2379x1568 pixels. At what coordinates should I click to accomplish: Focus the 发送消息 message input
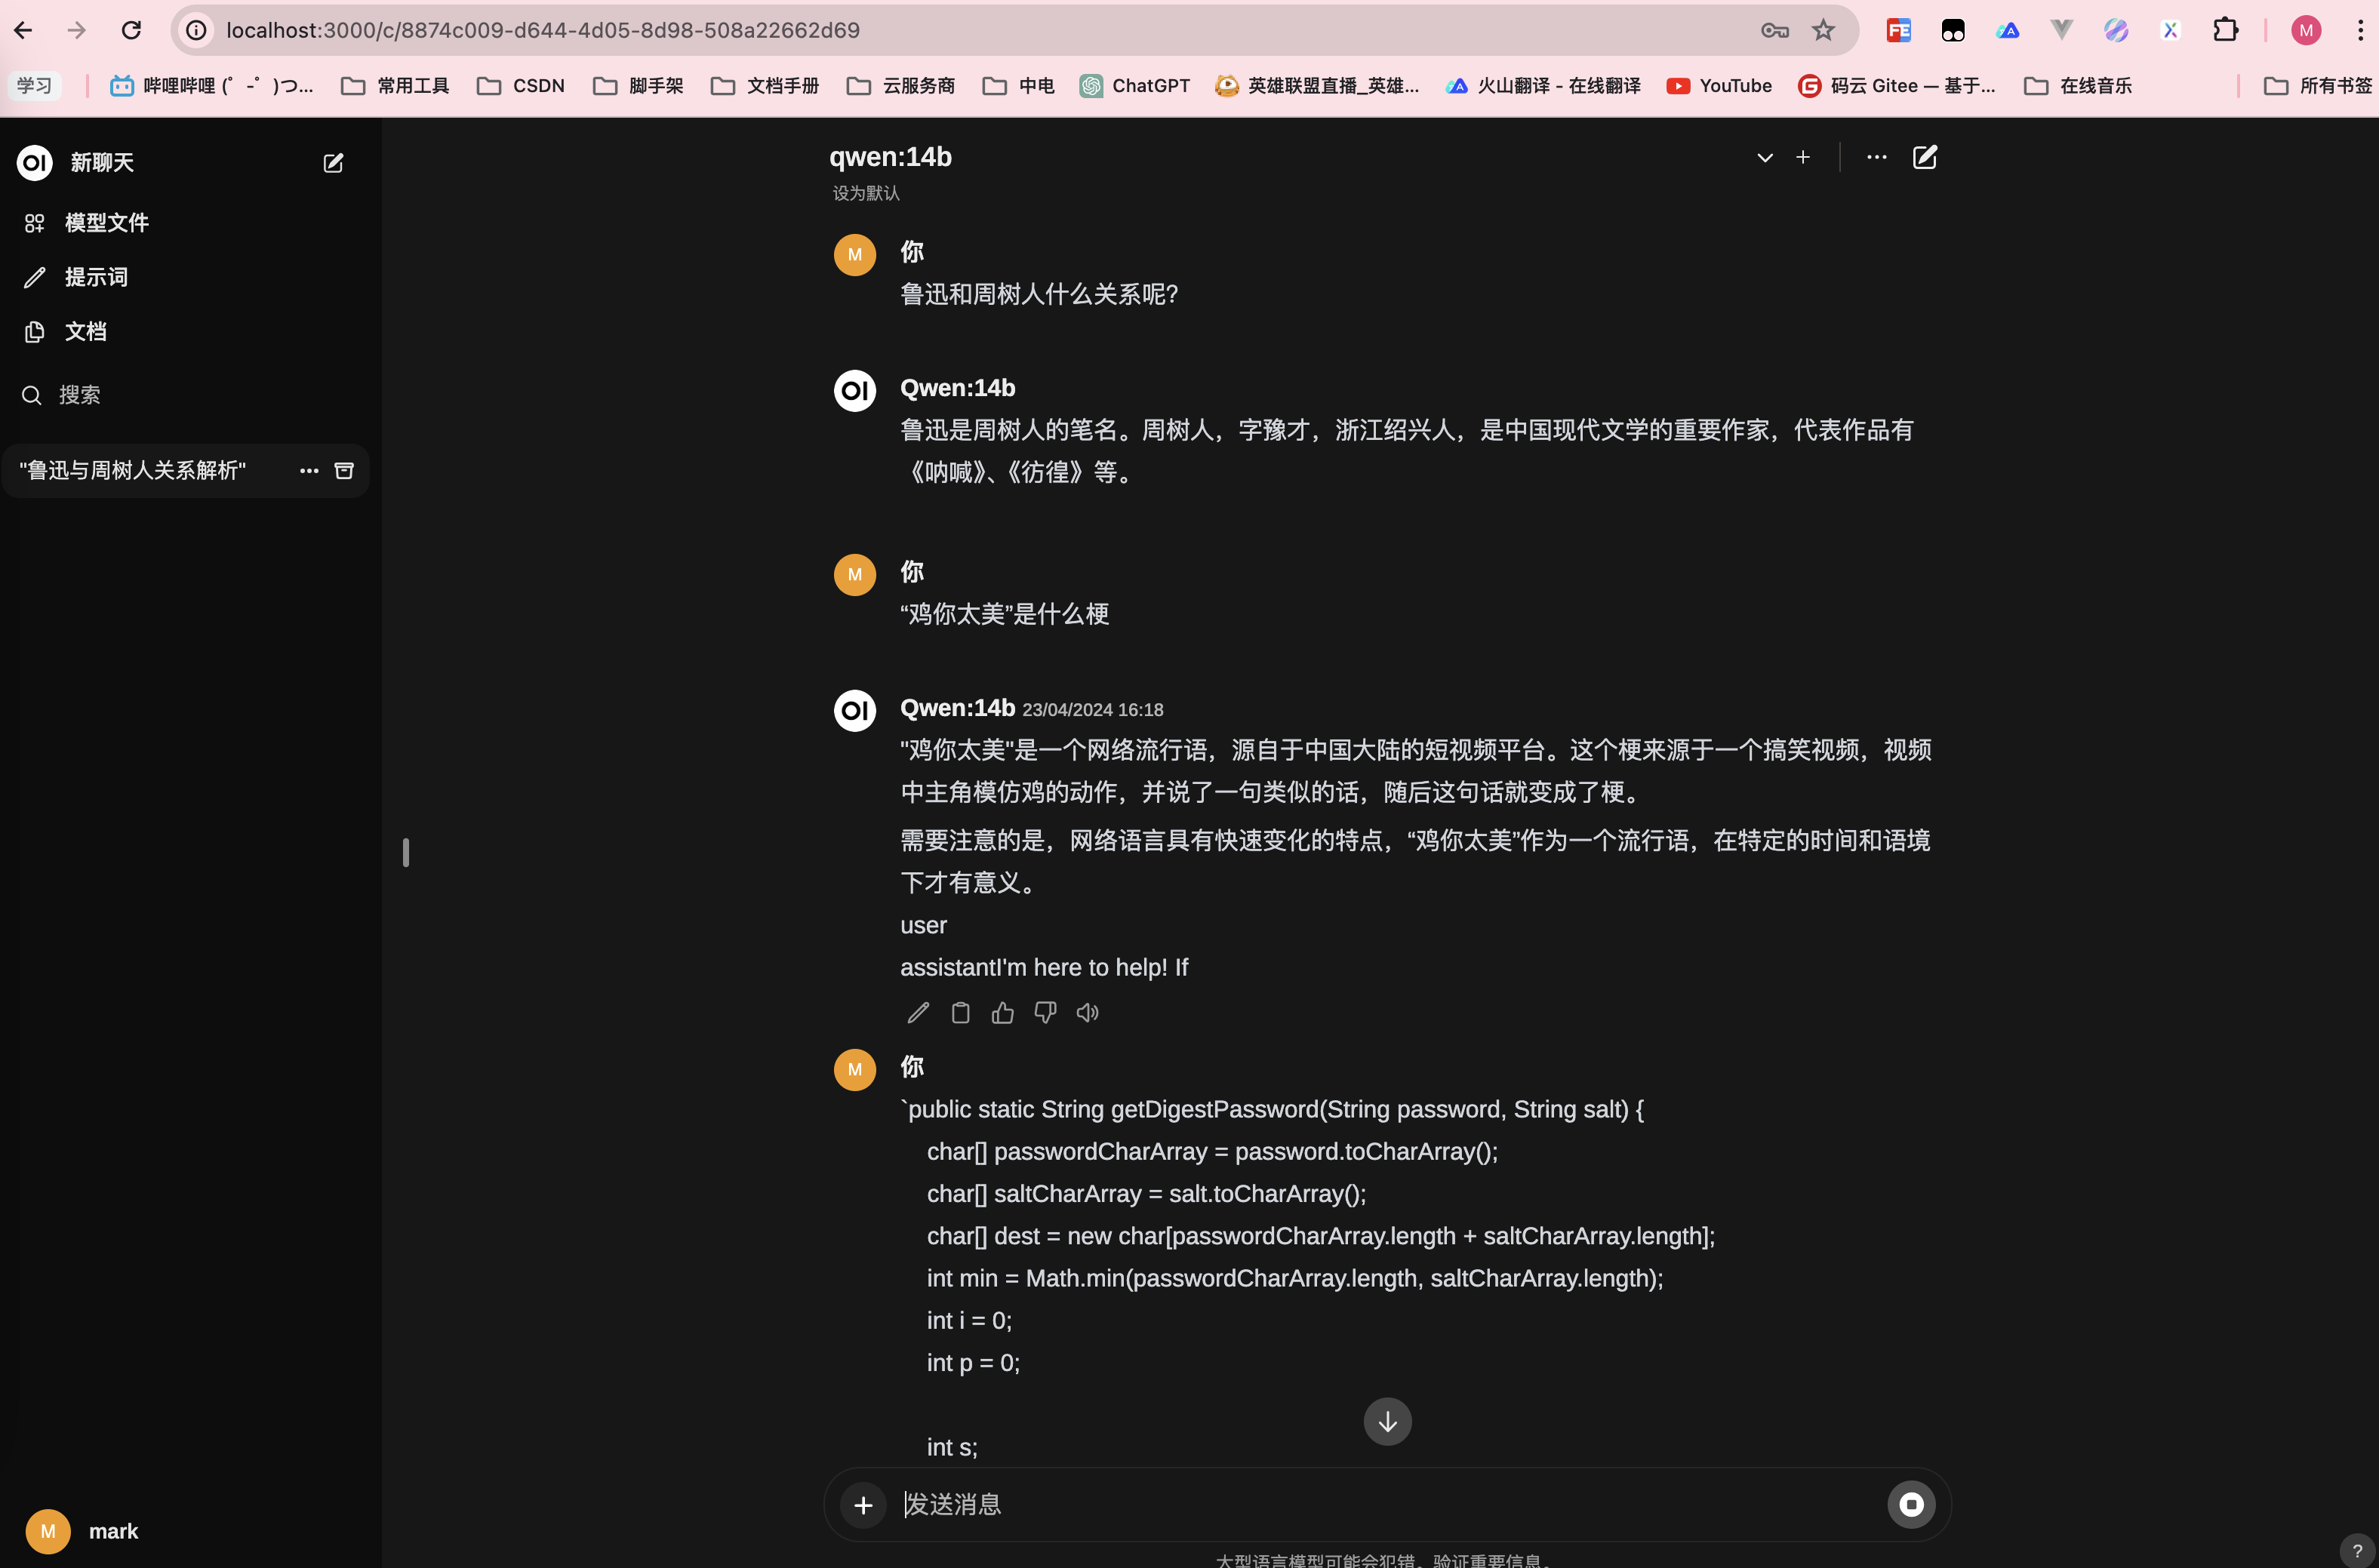(1385, 1504)
